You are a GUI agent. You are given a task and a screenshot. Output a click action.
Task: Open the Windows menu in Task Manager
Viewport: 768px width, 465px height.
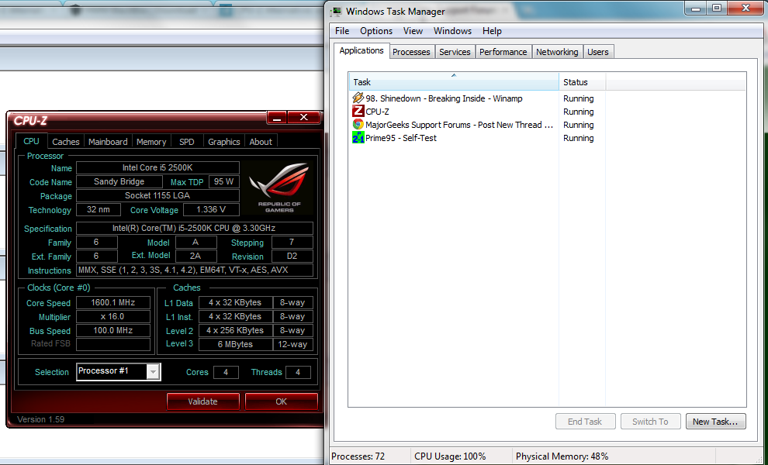452,31
